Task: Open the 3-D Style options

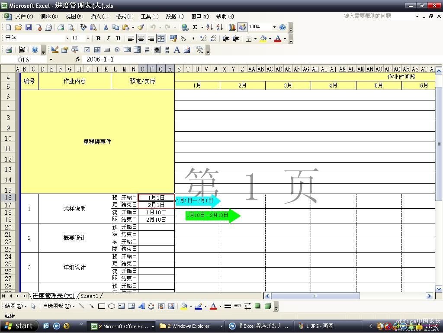Action: 267,306
